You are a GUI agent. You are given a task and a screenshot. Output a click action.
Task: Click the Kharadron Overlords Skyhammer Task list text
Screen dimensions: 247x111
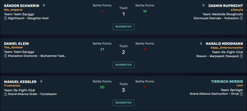coord(37,56)
